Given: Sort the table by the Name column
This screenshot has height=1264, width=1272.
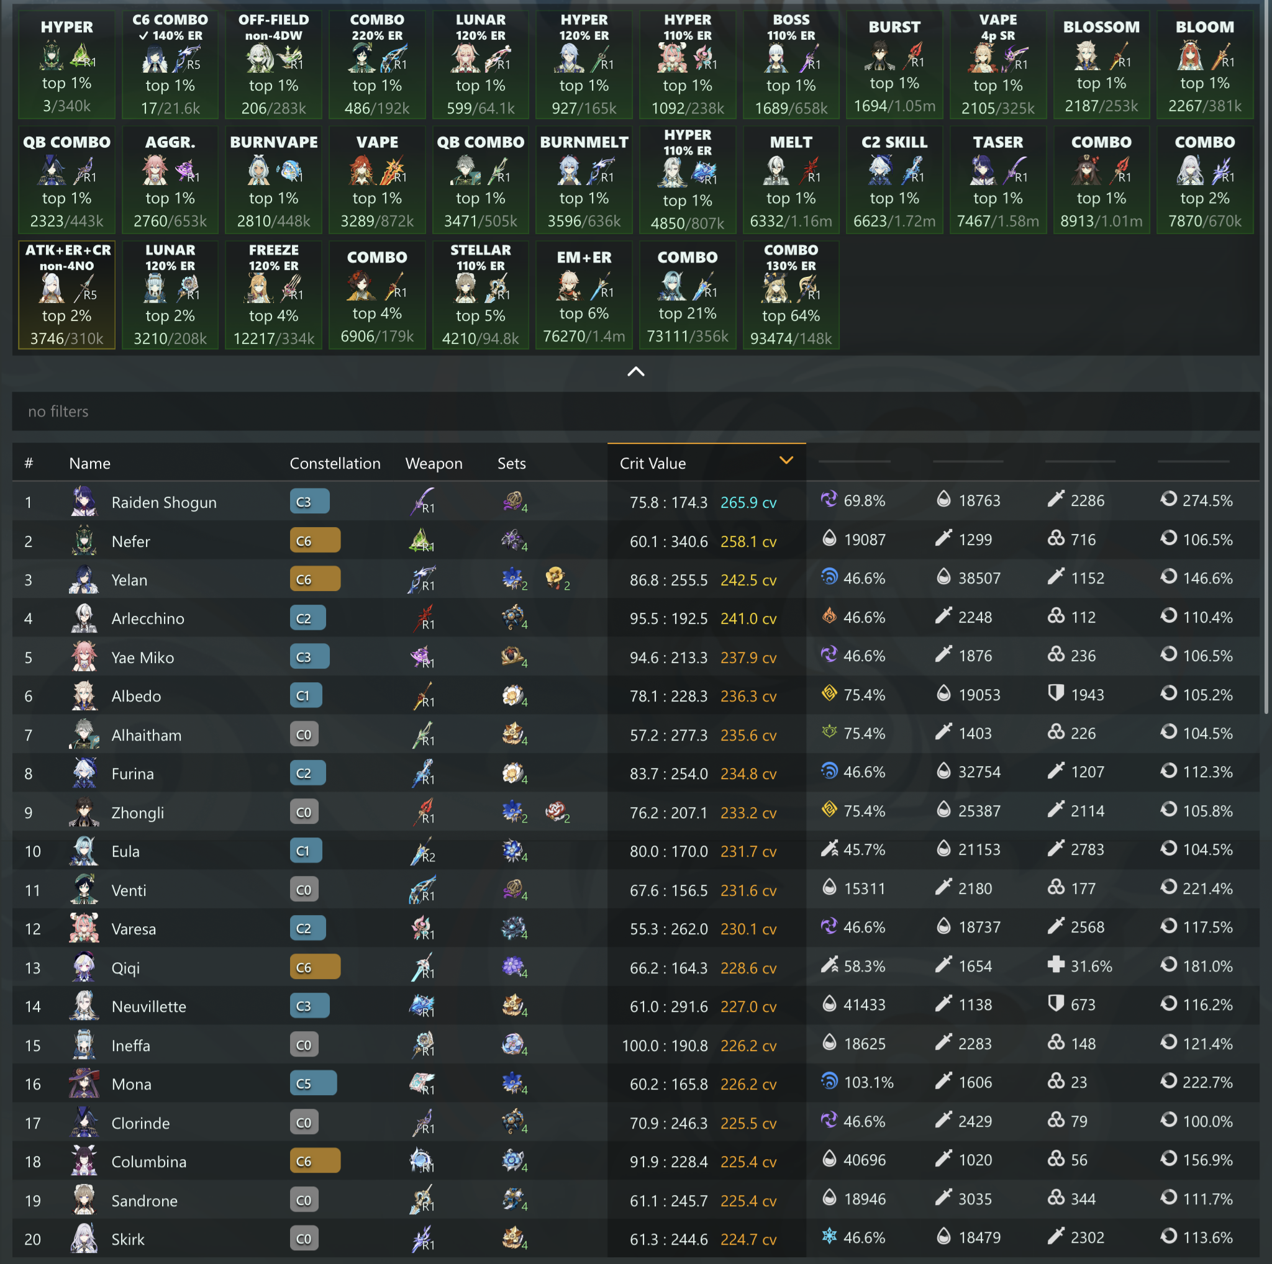Looking at the screenshot, I should [x=89, y=463].
